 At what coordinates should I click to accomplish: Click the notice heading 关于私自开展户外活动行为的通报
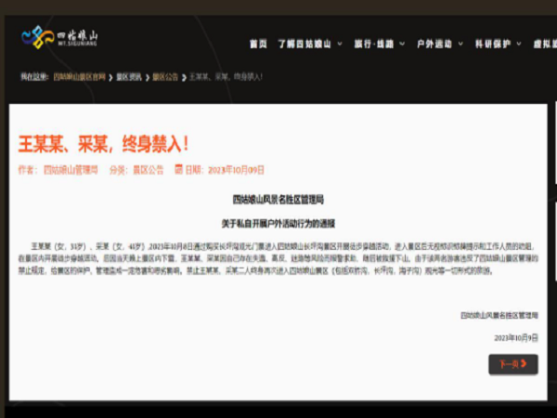(278, 224)
